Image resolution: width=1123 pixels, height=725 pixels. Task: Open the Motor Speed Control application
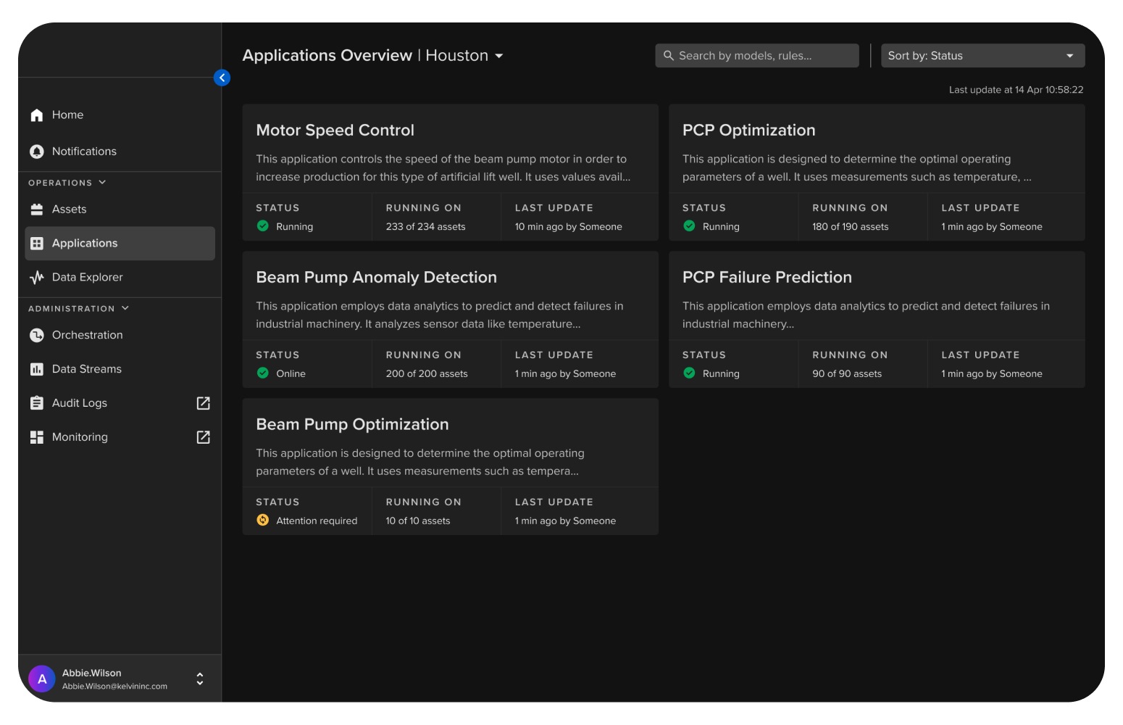tap(335, 130)
